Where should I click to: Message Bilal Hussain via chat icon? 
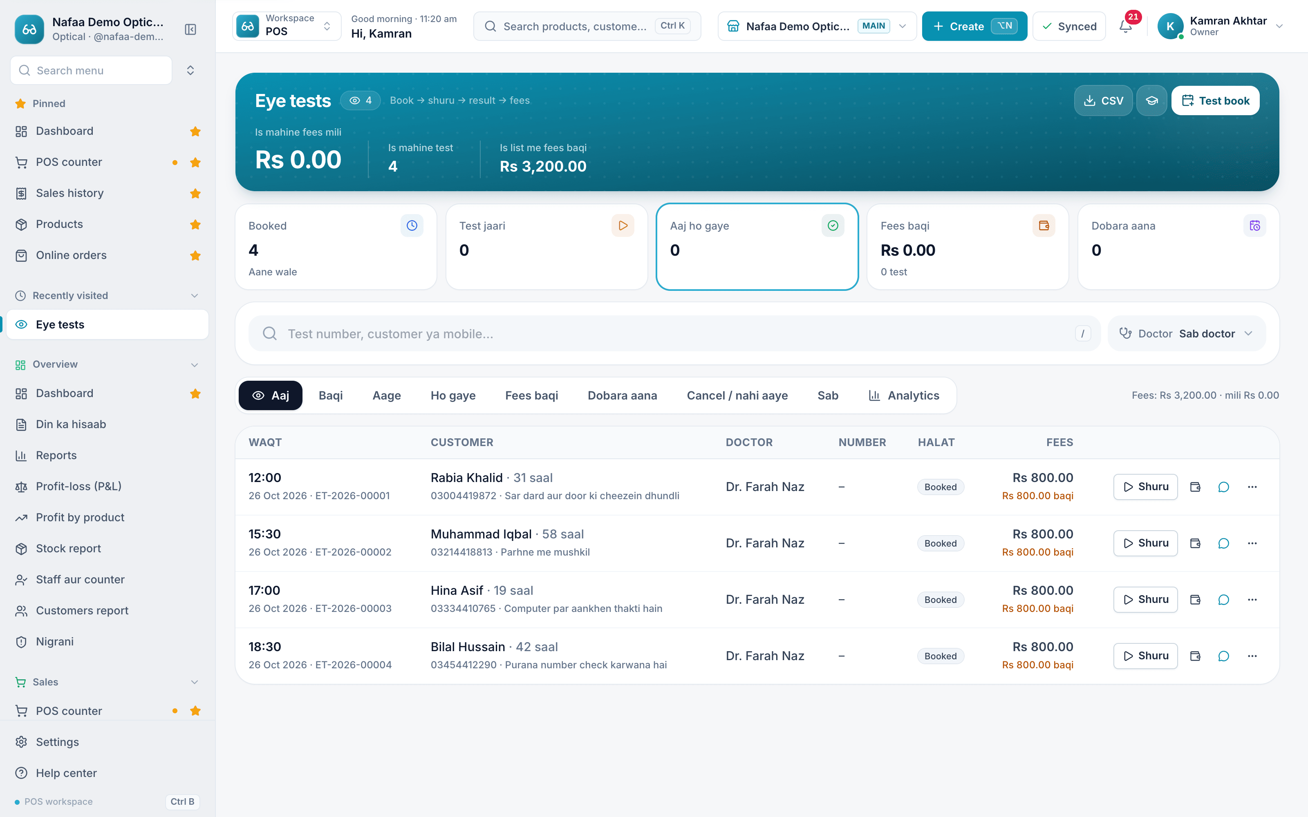pos(1224,656)
